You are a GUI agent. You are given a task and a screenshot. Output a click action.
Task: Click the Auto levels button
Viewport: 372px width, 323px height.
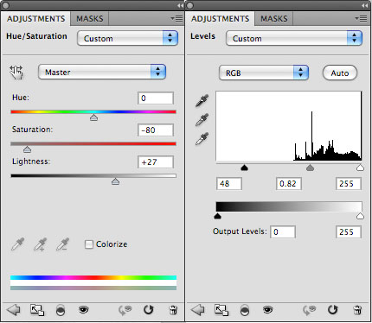[x=340, y=73]
